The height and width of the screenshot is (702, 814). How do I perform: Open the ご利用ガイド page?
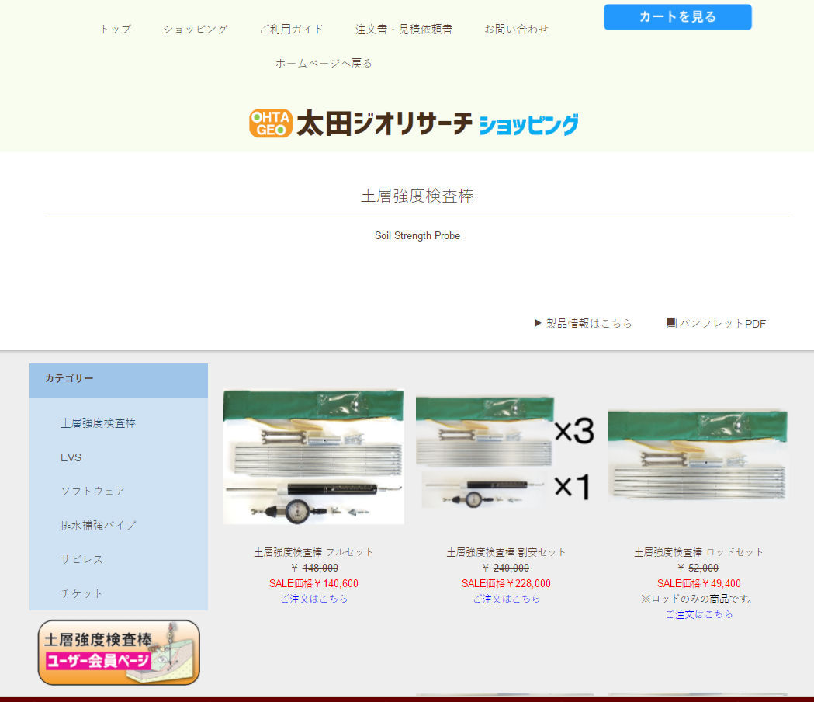pos(290,29)
